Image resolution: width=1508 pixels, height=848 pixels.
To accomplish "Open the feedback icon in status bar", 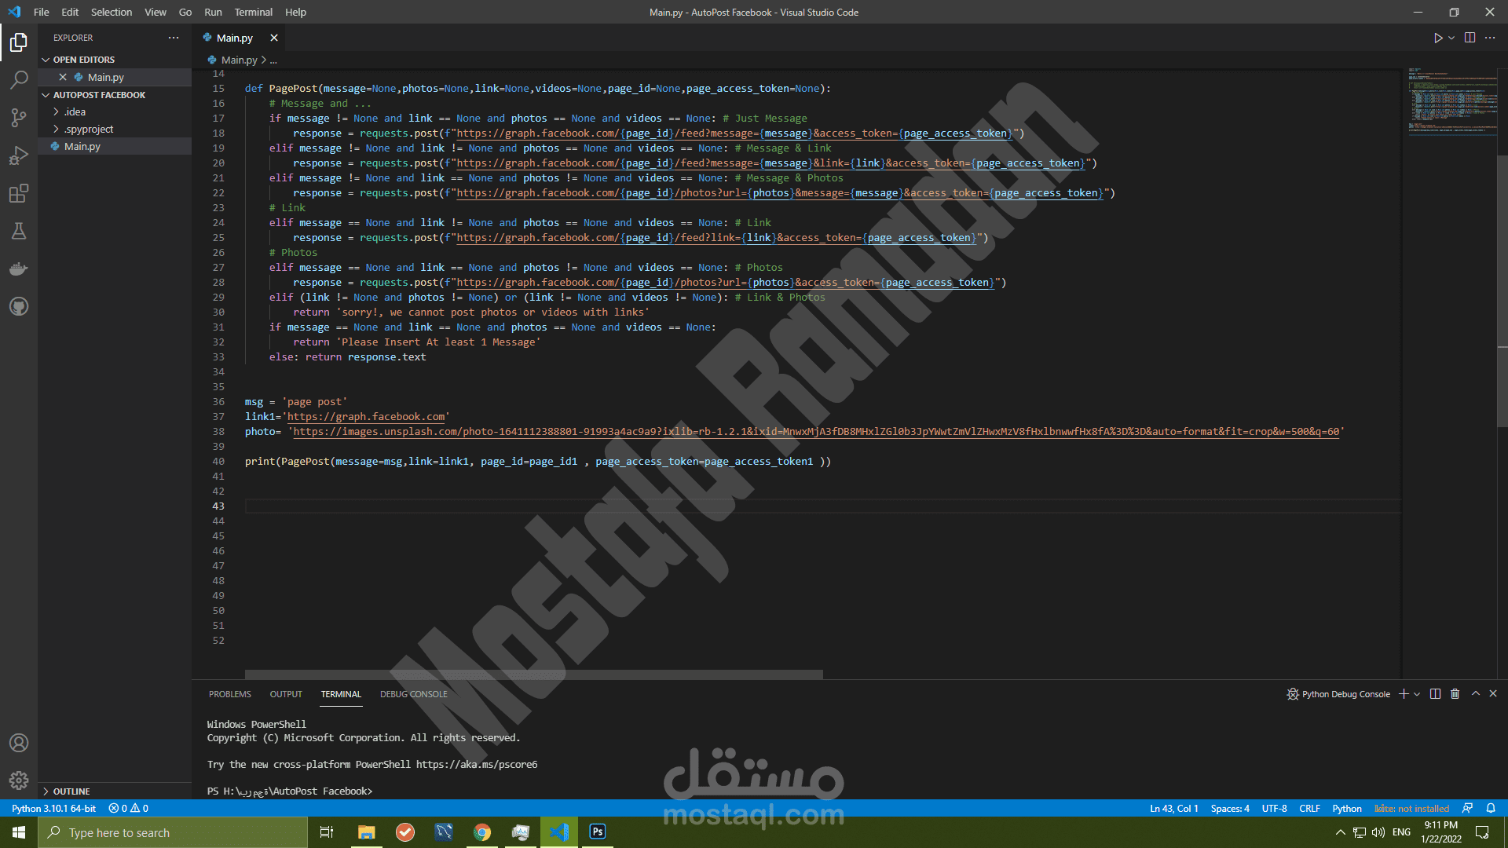I will [1467, 808].
